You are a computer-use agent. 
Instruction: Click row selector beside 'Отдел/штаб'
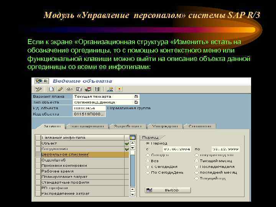pos(38,160)
